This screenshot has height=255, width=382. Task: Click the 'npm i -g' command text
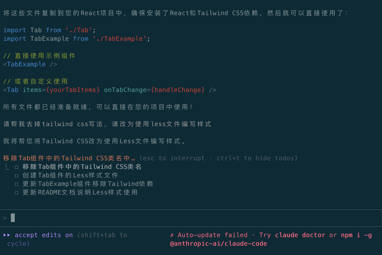click(356, 235)
